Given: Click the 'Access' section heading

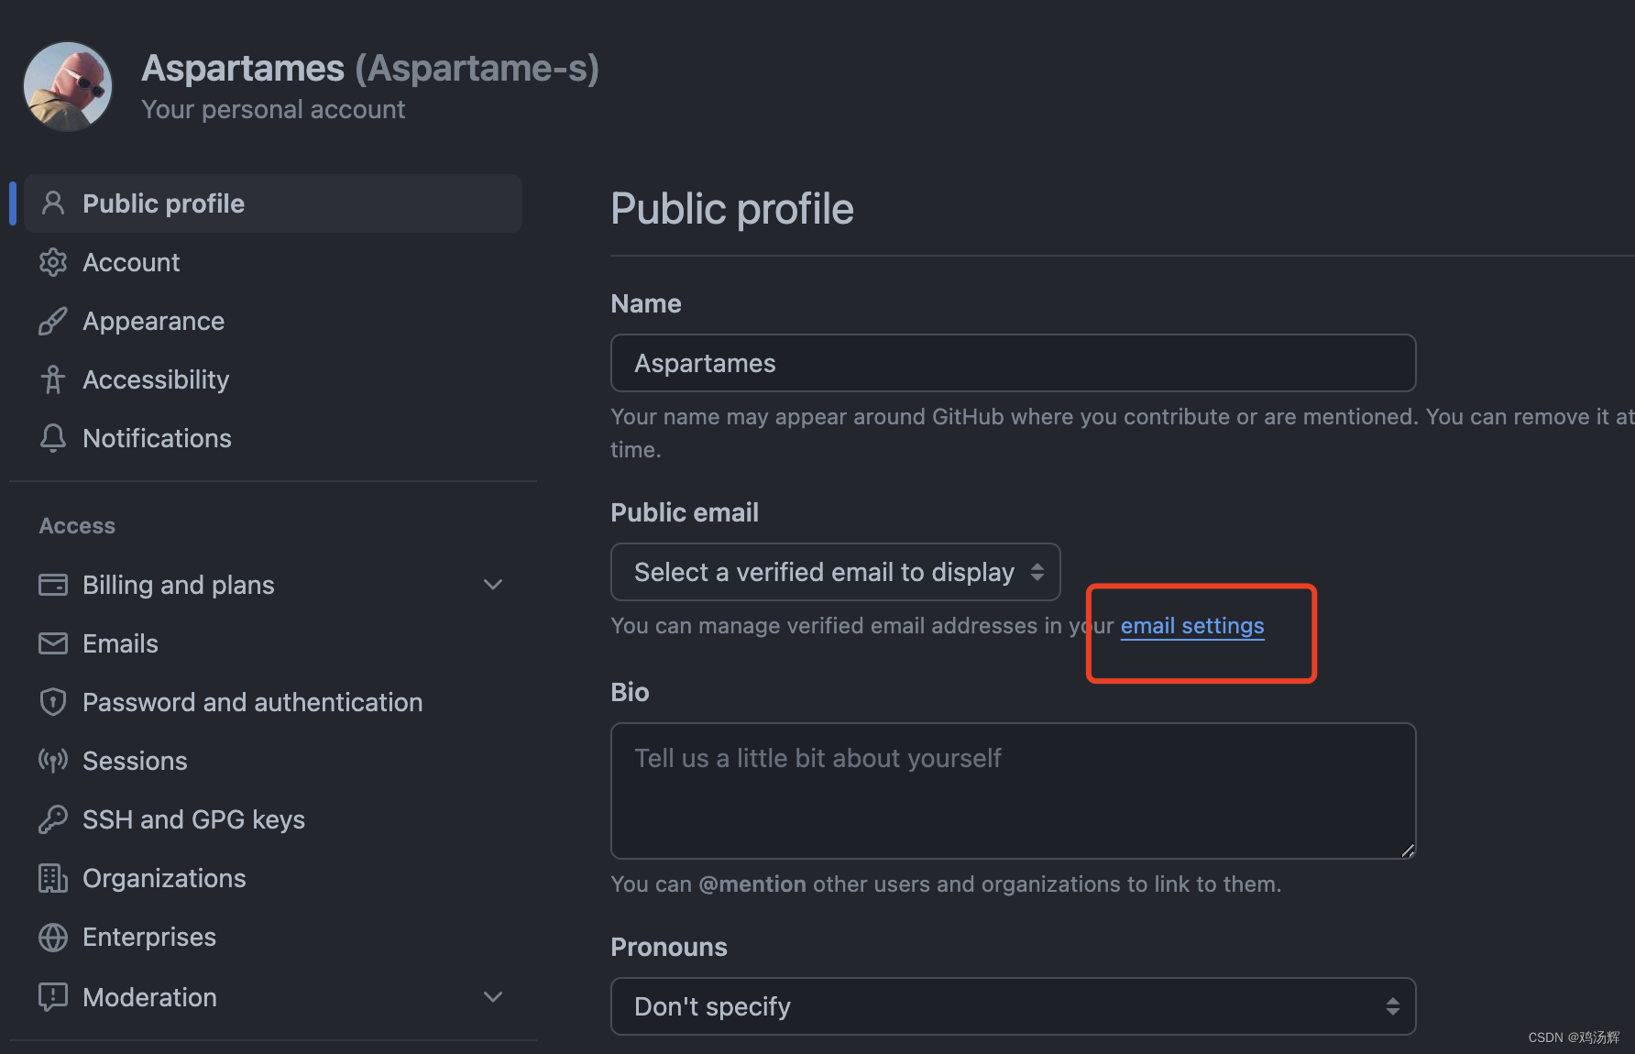Looking at the screenshot, I should coord(77,526).
